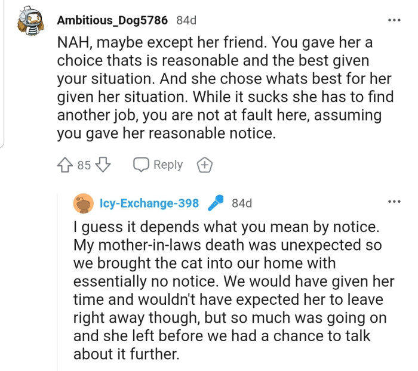Click Icy-Exchange-398's avatar
Image resolution: width=418 pixels, height=371 pixels.
click(83, 203)
